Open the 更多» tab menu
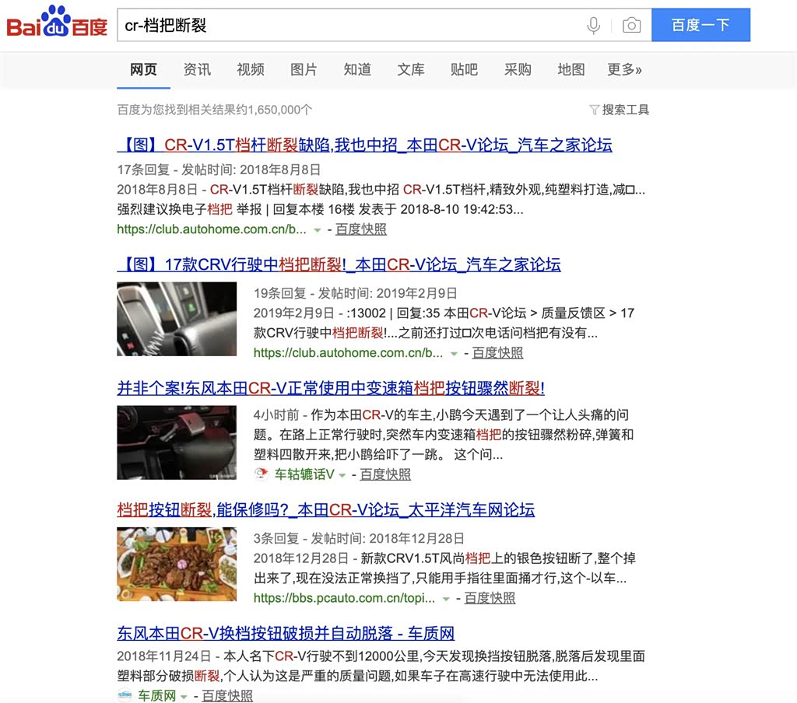The image size is (797, 703). [x=624, y=69]
